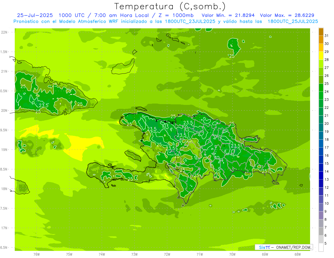
Task: Click legend value "19"
Action: [x=326, y=132]
